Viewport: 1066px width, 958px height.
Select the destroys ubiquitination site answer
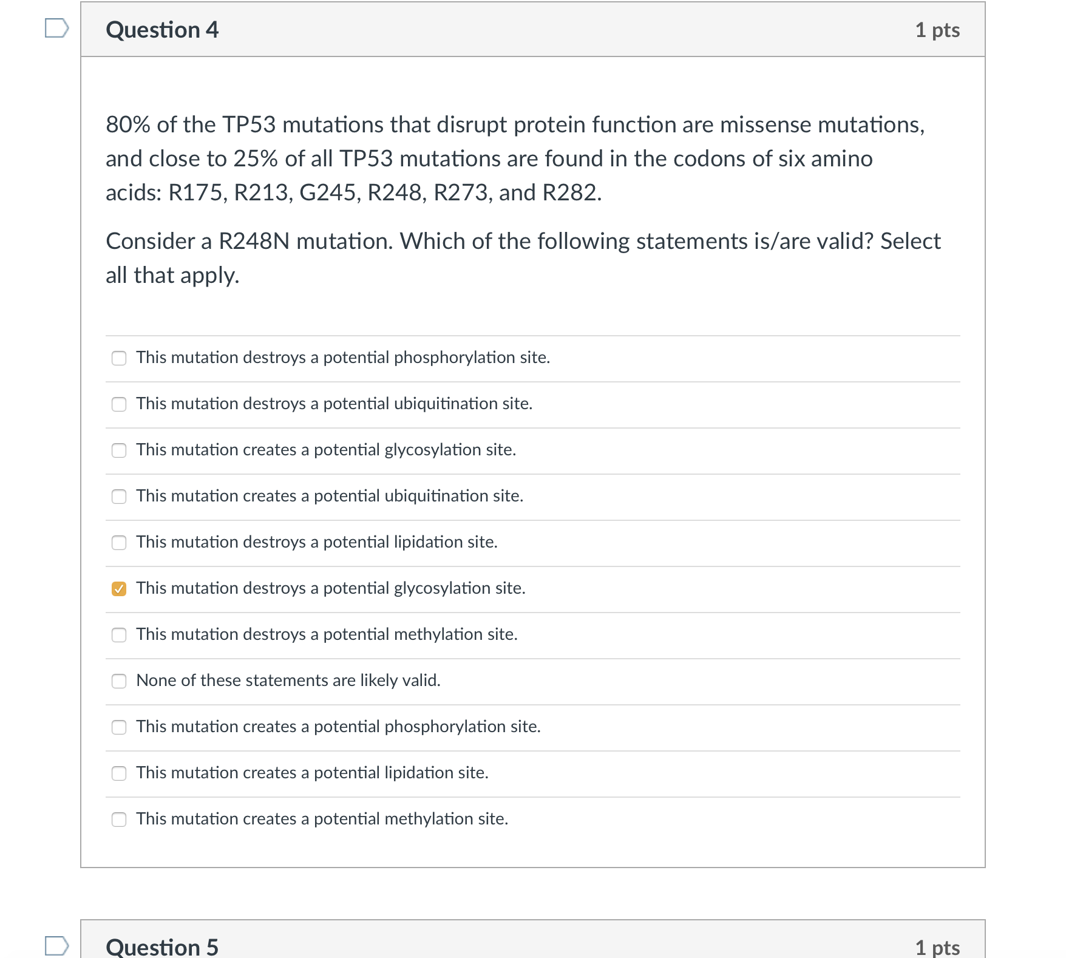(x=119, y=404)
